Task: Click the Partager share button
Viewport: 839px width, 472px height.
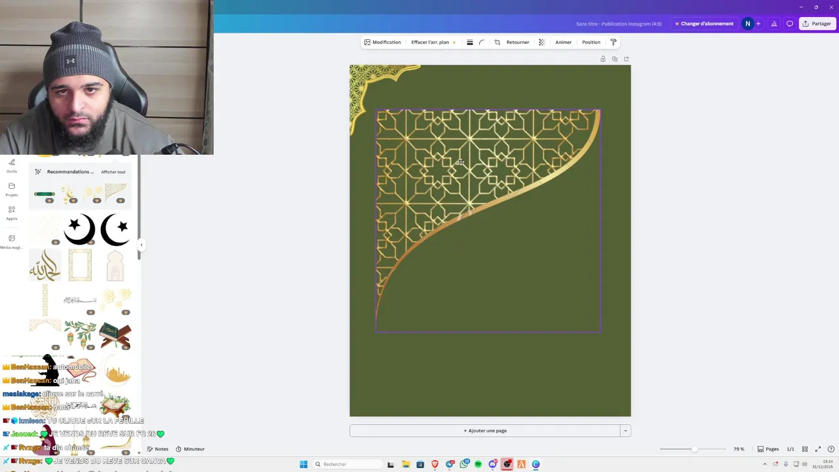Action: [x=817, y=24]
